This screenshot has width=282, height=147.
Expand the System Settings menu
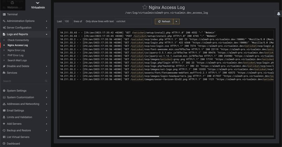coord(47,91)
